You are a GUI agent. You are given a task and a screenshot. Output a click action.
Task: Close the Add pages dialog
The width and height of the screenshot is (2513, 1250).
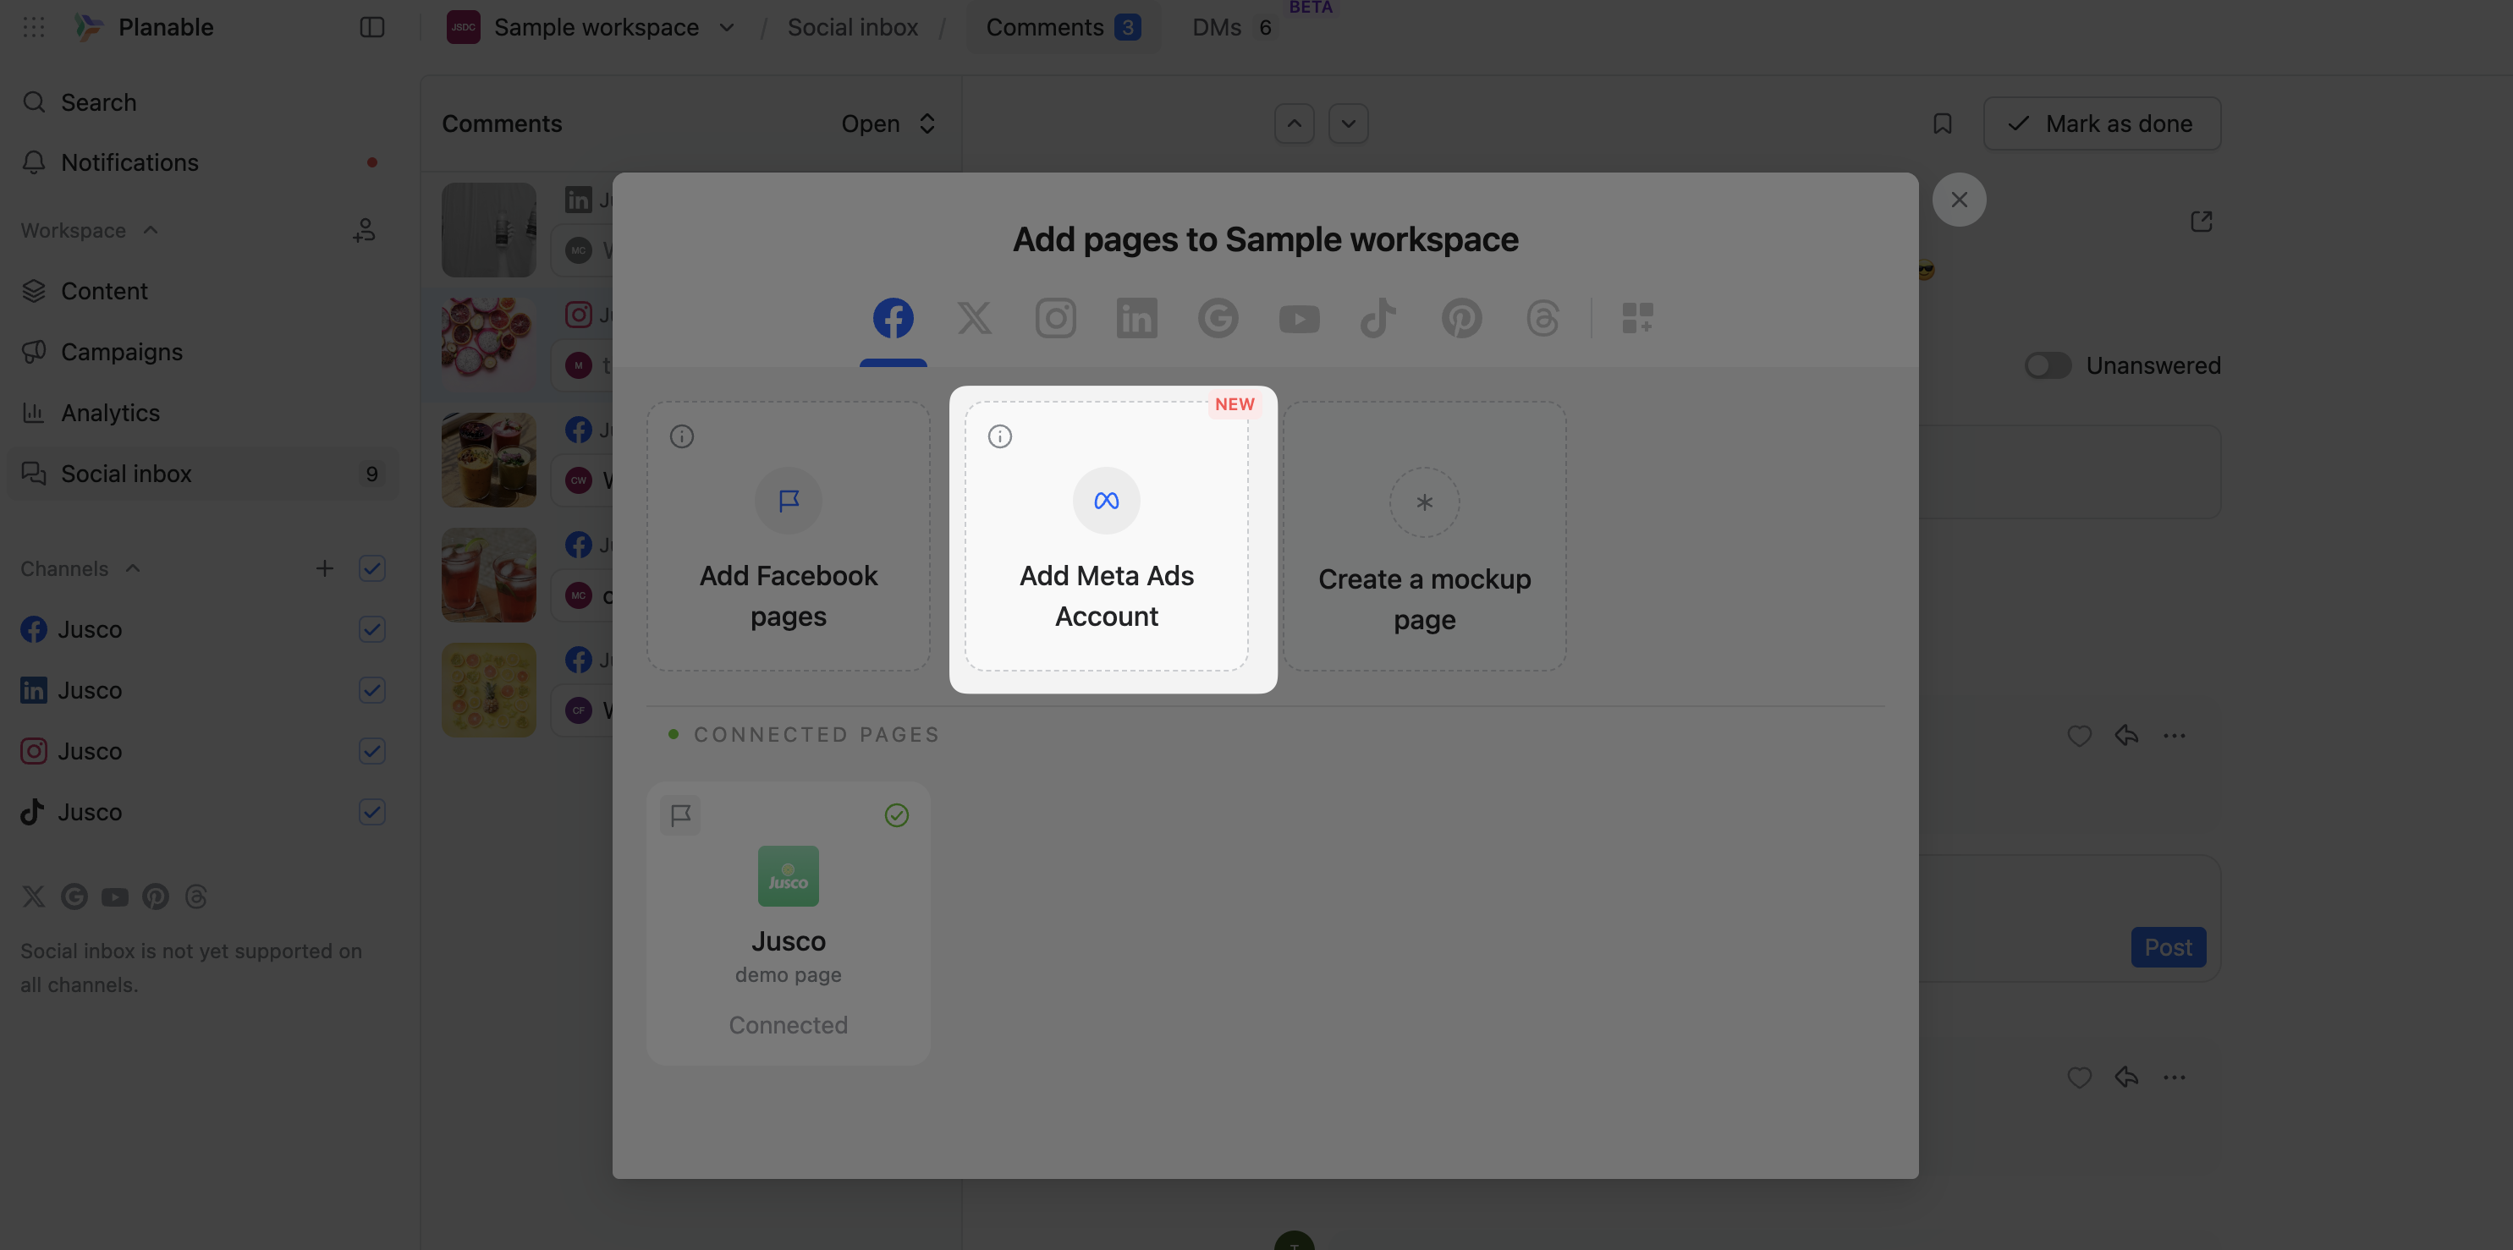[1959, 200]
